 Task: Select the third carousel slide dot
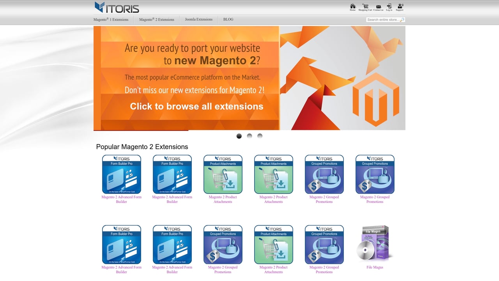coord(260,136)
